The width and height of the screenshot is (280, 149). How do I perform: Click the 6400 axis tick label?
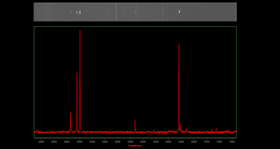[168, 142]
